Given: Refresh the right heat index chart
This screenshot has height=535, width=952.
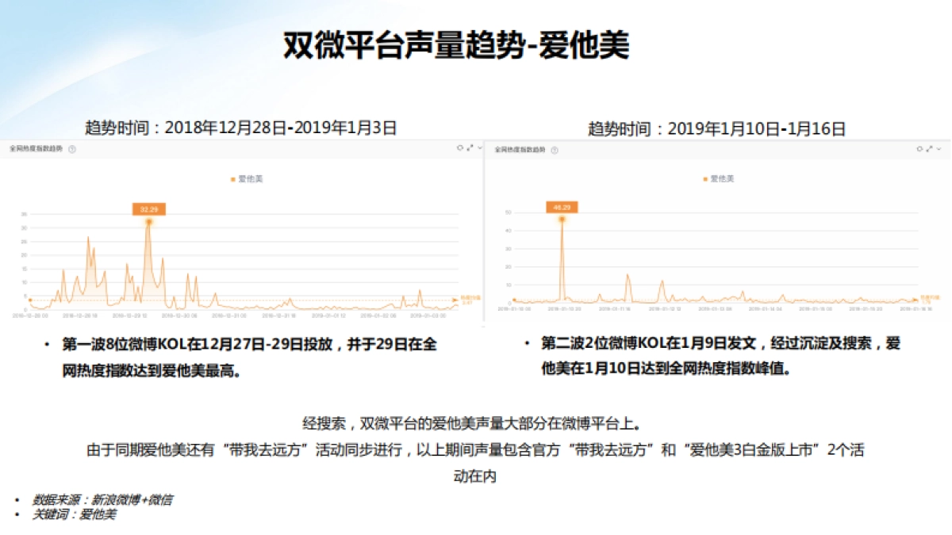Looking at the screenshot, I should [x=919, y=148].
